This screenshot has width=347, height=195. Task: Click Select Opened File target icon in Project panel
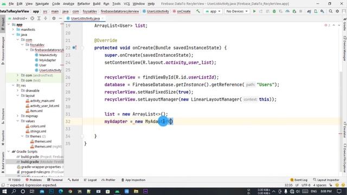(x=32, y=18)
